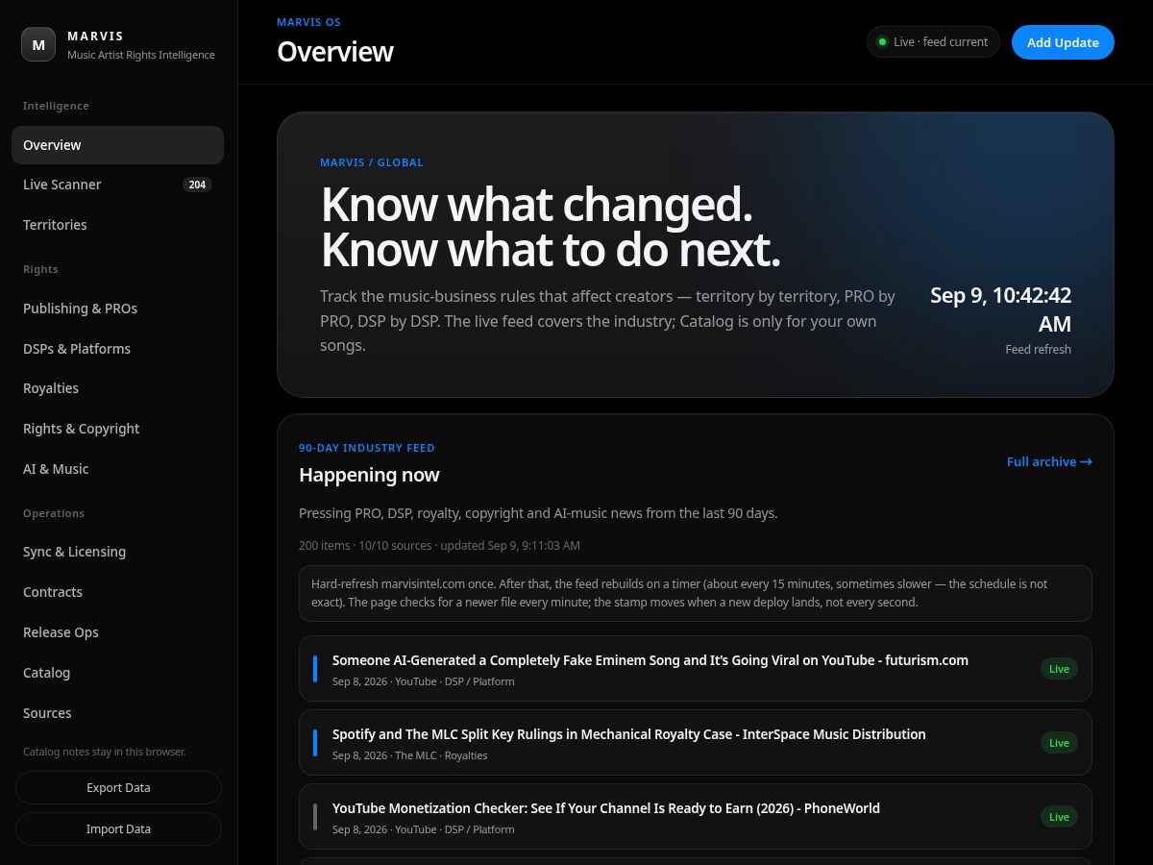Click the Export Data button

click(x=118, y=788)
